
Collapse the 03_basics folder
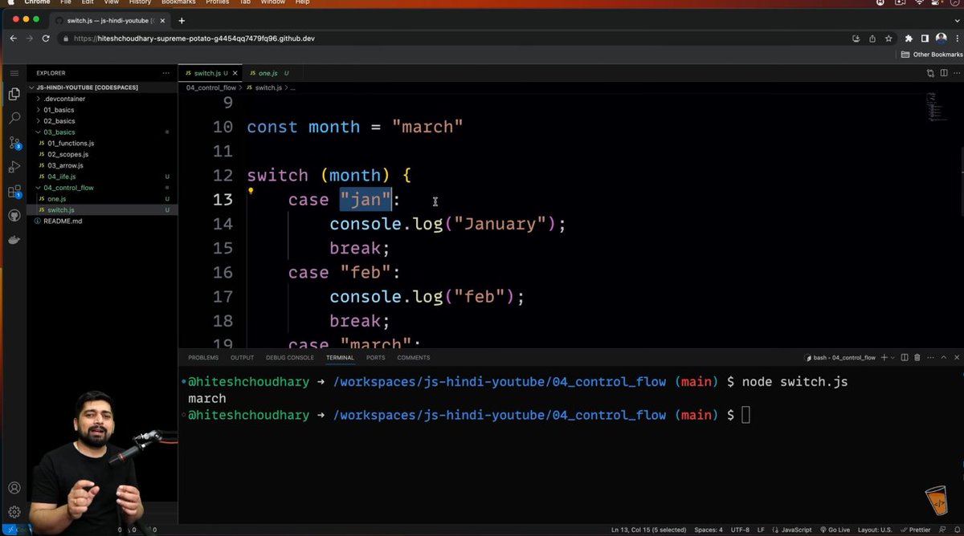pyautogui.click(x=102, y=132)
